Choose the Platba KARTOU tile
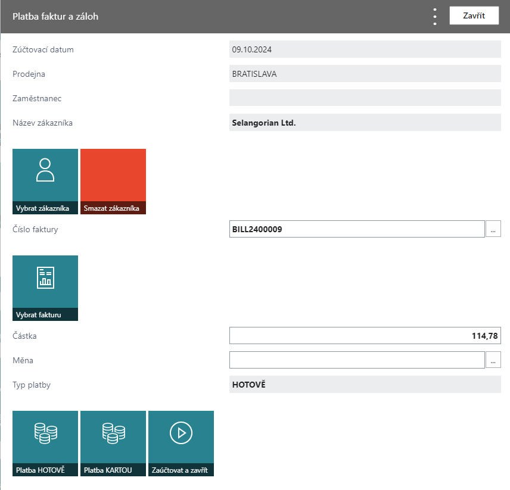510x490 pixels. click(113, 443)
